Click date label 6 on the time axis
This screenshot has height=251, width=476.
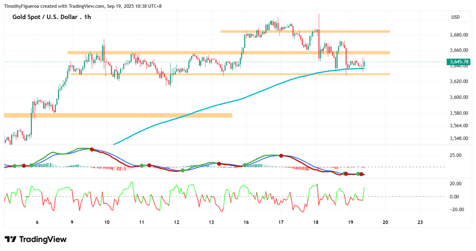pyautogui.click(x=37, y=222)
